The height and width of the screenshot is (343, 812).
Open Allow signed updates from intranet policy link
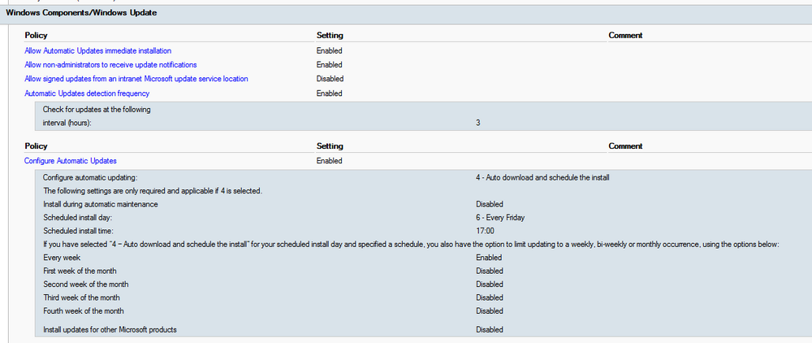coord(136,79)
